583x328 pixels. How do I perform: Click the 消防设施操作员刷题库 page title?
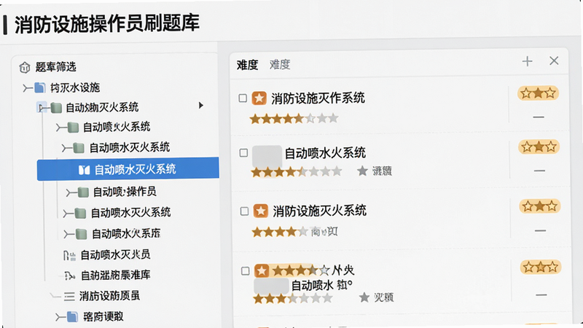point(107,24)
